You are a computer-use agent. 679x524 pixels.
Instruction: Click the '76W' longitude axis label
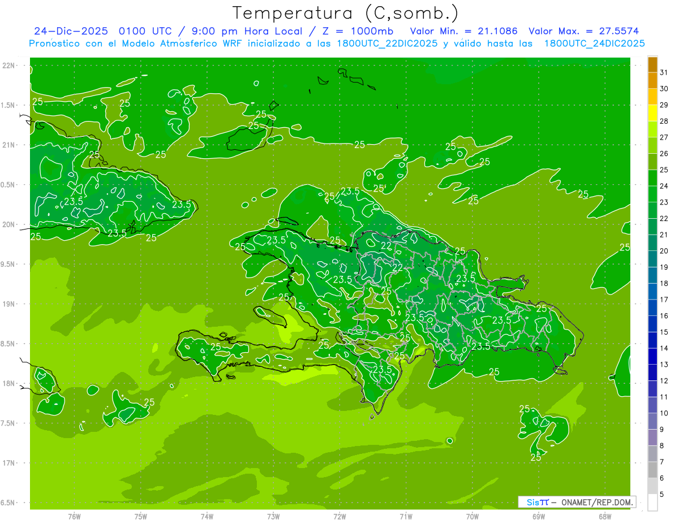(74, 516)
